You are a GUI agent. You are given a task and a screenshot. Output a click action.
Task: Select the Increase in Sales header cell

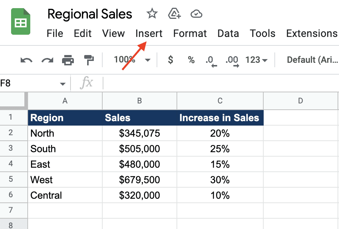pyautogui.click(x=220, y=117)
